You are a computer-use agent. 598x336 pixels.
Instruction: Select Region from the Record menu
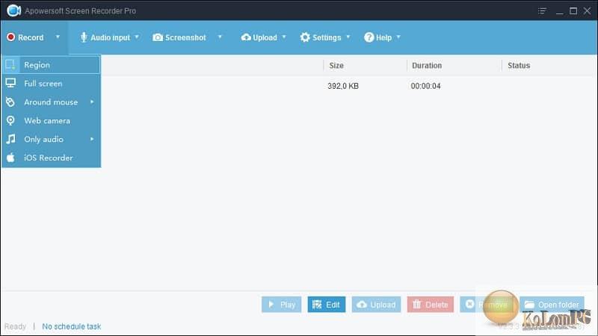(51, 65)
